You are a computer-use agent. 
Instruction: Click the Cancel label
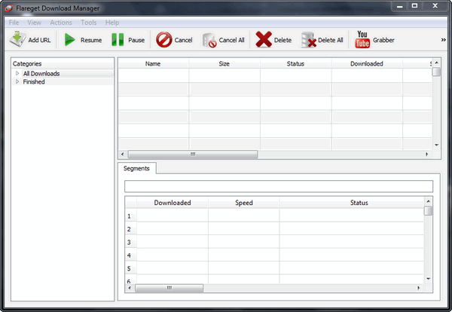click(x=183, y=40)
